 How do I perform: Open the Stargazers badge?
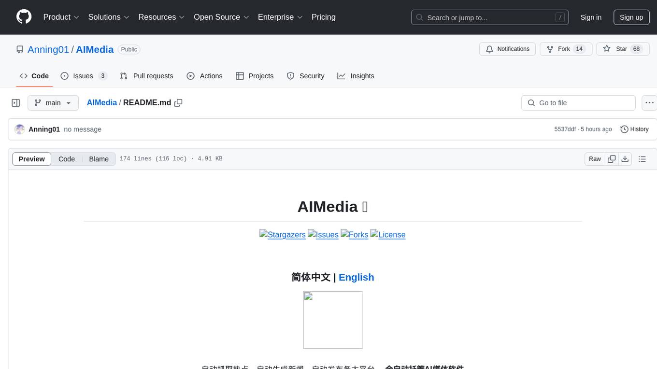click(283, 234)
